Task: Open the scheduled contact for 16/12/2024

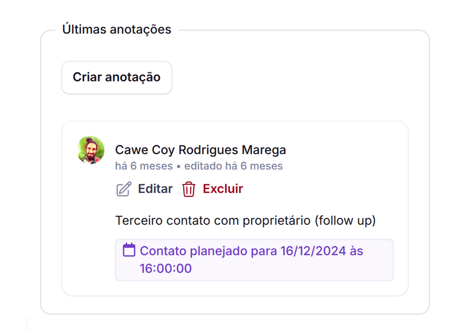Action: click(254, 260)
